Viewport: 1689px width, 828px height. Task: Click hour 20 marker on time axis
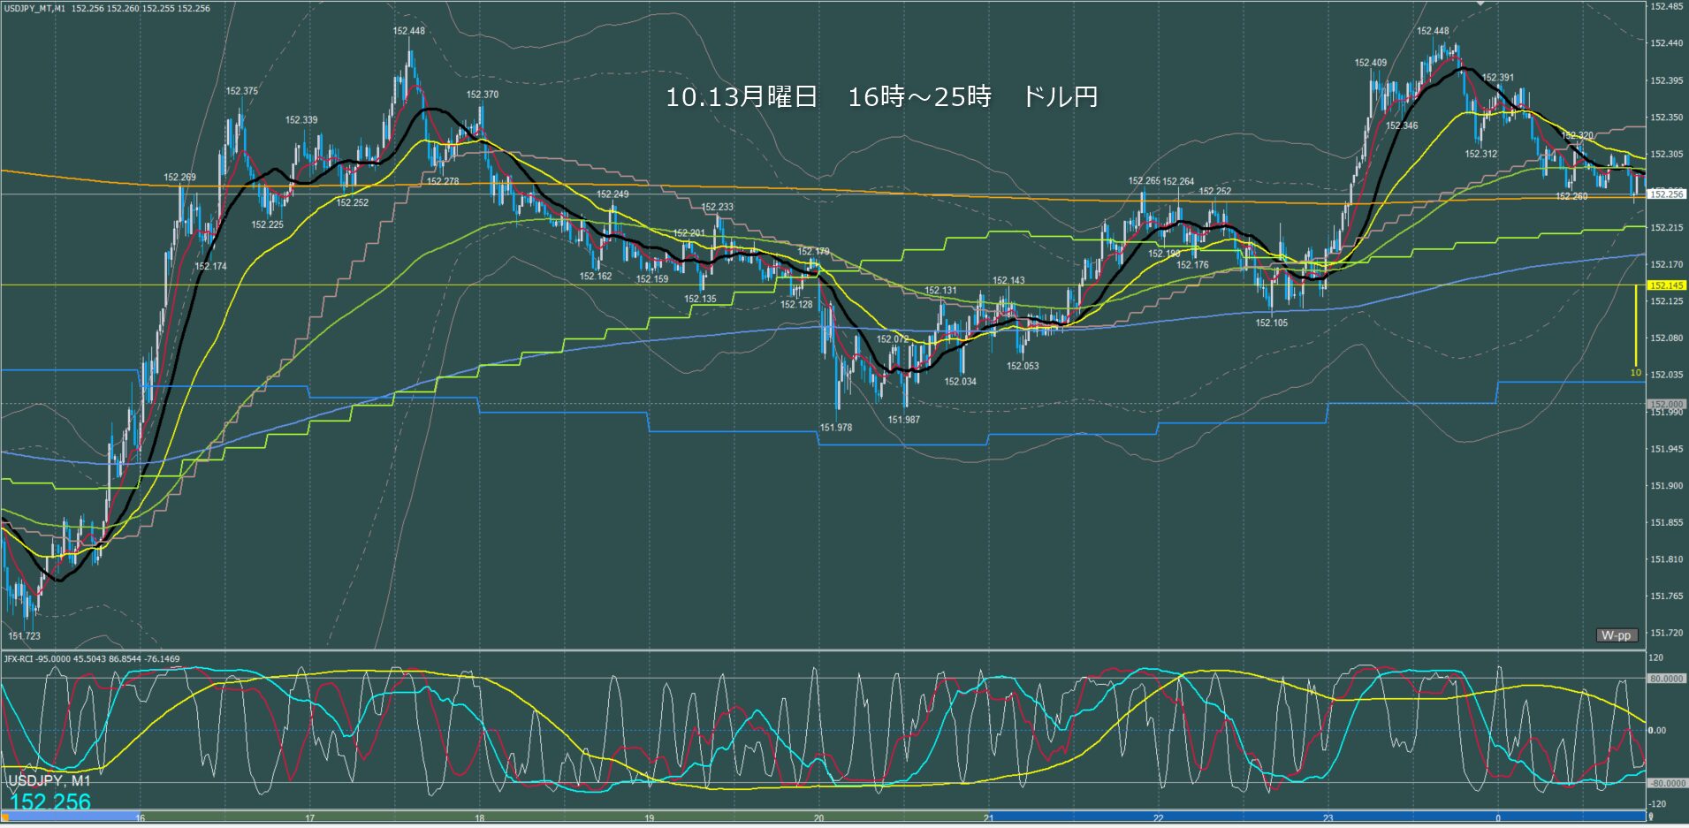pos(818,818)
